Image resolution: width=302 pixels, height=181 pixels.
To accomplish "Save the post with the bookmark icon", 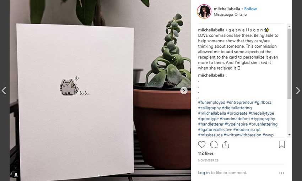I will pyautogui.click(x=282, y=144).
